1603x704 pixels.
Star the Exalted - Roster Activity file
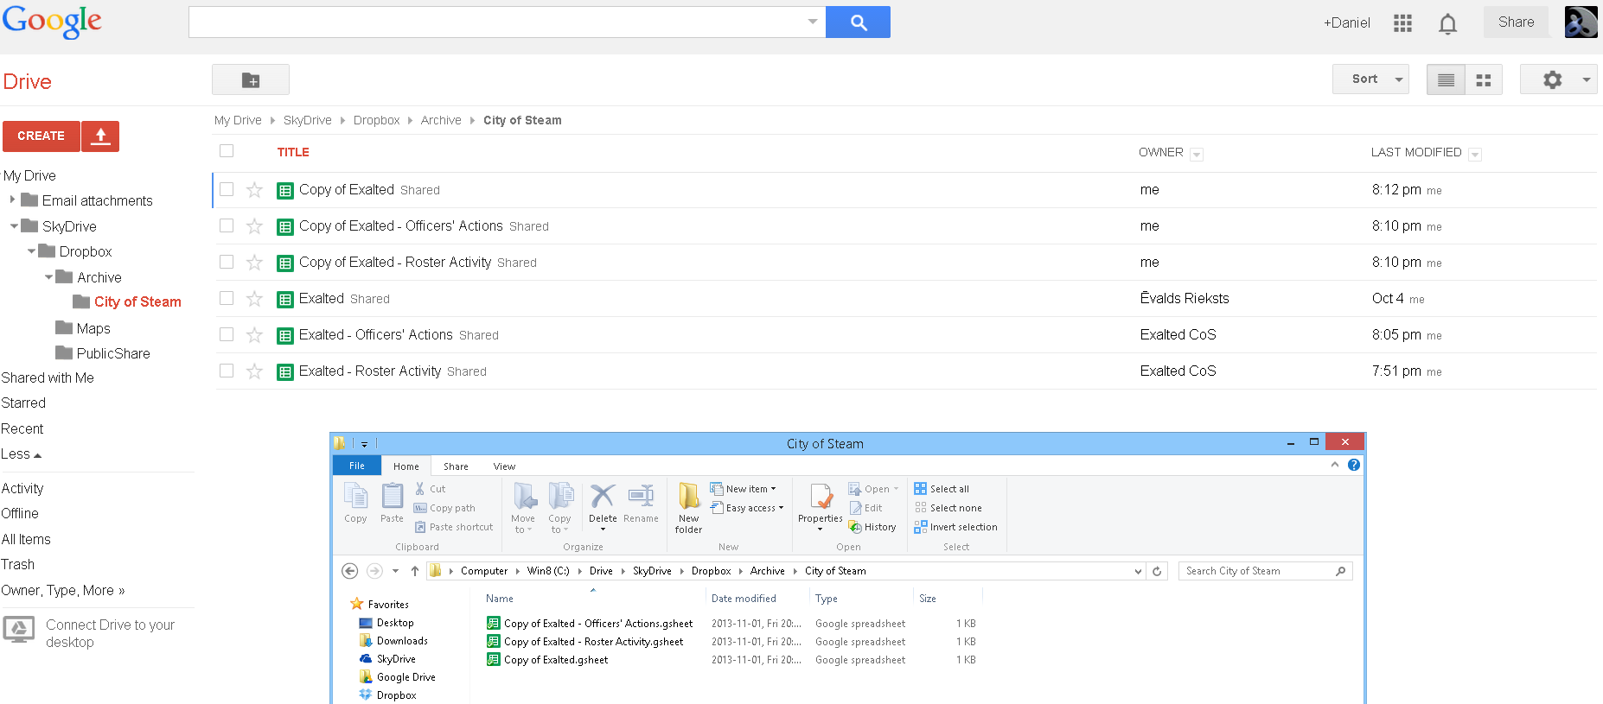click(254, 371)
